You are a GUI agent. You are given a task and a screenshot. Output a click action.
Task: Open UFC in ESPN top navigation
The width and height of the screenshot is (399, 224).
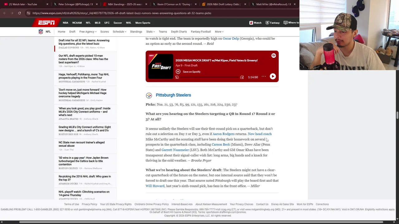point(107,23)
